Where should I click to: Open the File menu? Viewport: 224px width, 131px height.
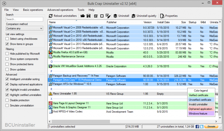(x=7, y=10)
